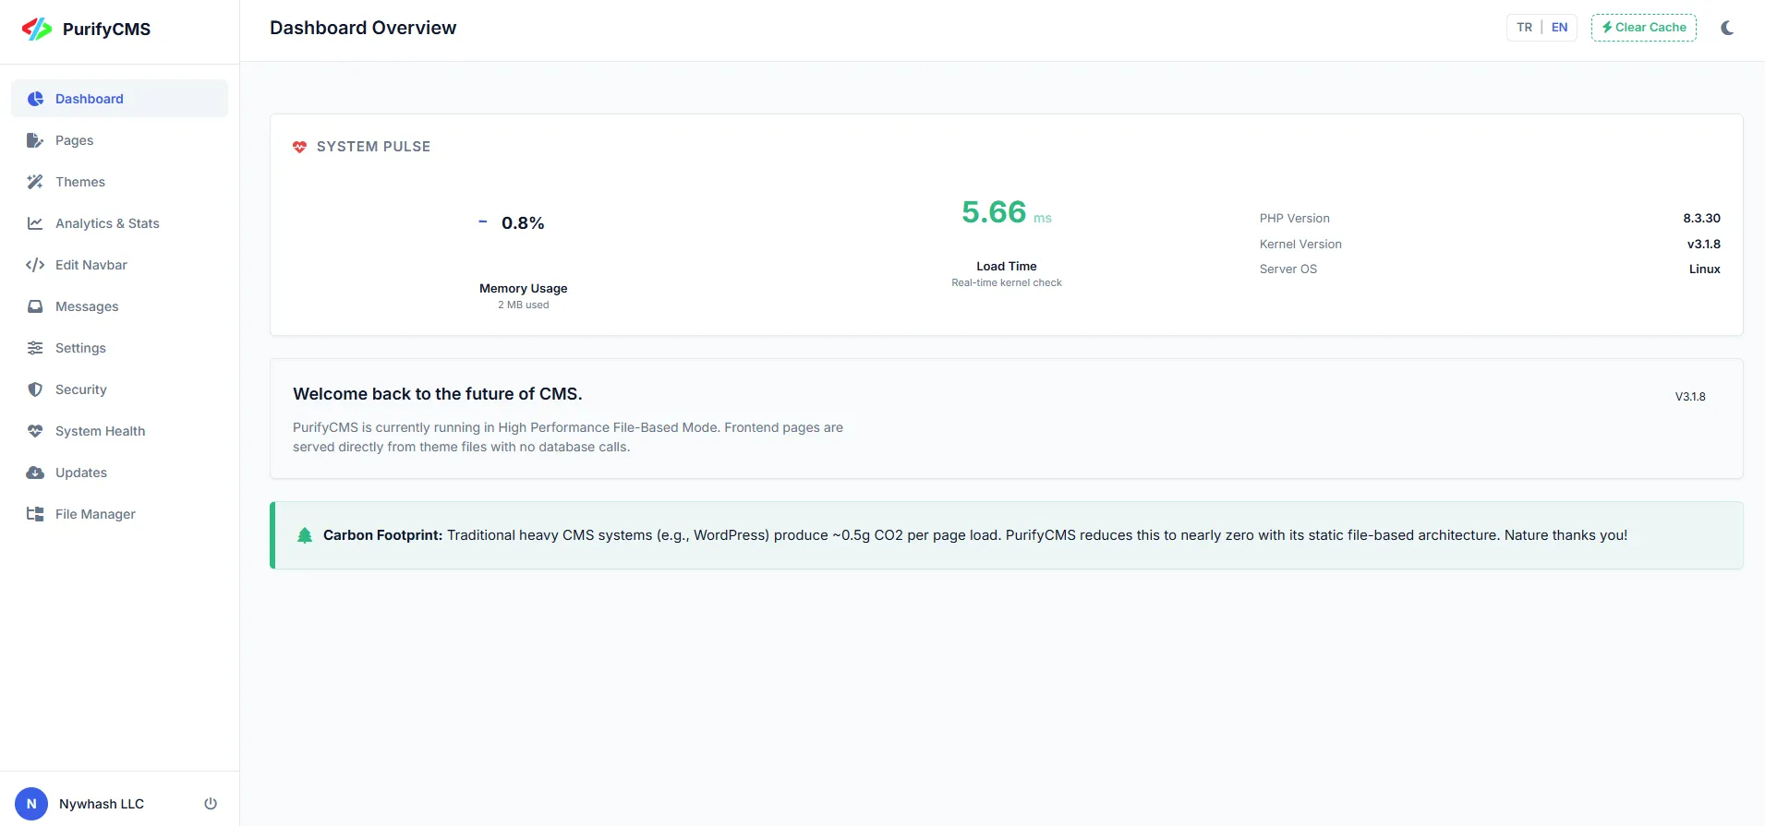The width and height of the screenshot is (1765, 826).
Task: Click the power logout icon
Action: (211, 804)
